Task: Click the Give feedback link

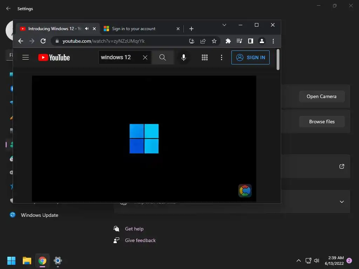Action: pyautogui.click(x=140, y=240)
